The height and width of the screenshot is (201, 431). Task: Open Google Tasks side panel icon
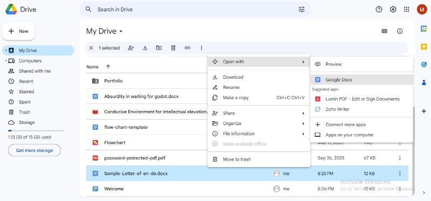tap(423, 64)
